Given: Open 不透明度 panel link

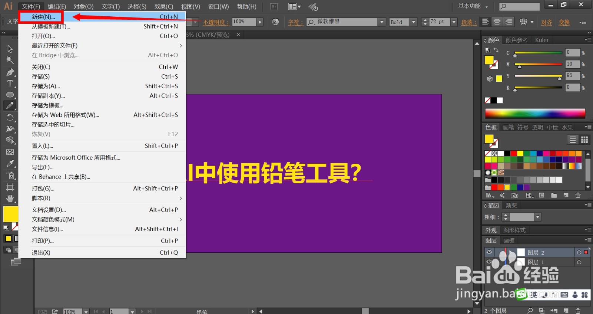Looking at the screenshot, I should tap(216, 22).
